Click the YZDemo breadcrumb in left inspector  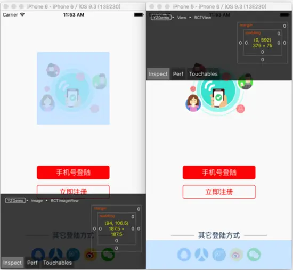tap(15, 200)
